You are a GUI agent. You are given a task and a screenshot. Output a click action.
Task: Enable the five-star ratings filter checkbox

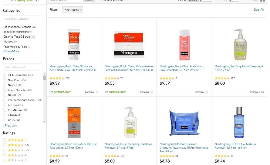pos(5,140)
